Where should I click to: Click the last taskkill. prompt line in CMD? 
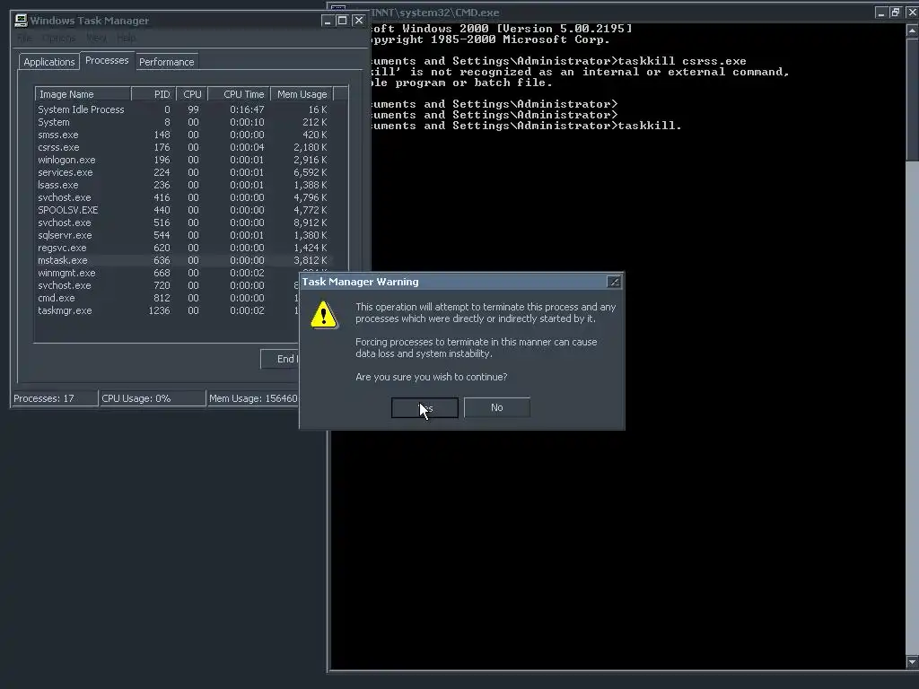pyautogui.click(x=526, y=126)
